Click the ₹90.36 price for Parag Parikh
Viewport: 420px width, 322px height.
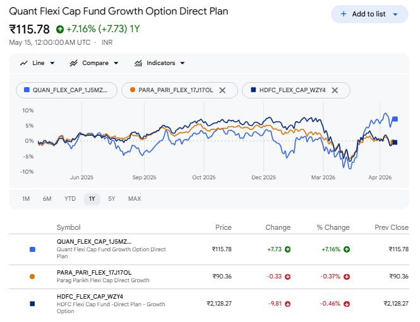222,277
